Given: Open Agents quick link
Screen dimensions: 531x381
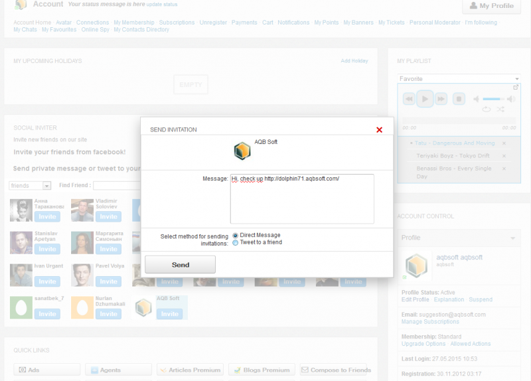Looking at the screenshot, I should (x=118, y=370).
